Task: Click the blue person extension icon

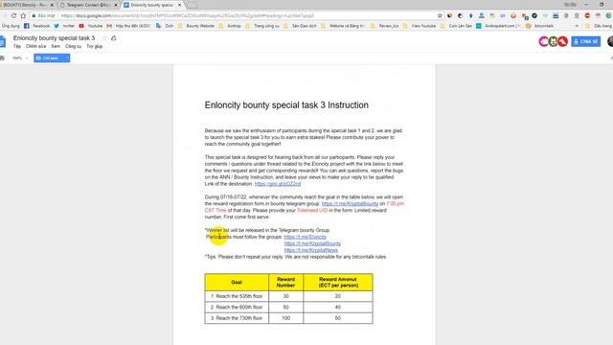Action: click(x=481, y=15)
